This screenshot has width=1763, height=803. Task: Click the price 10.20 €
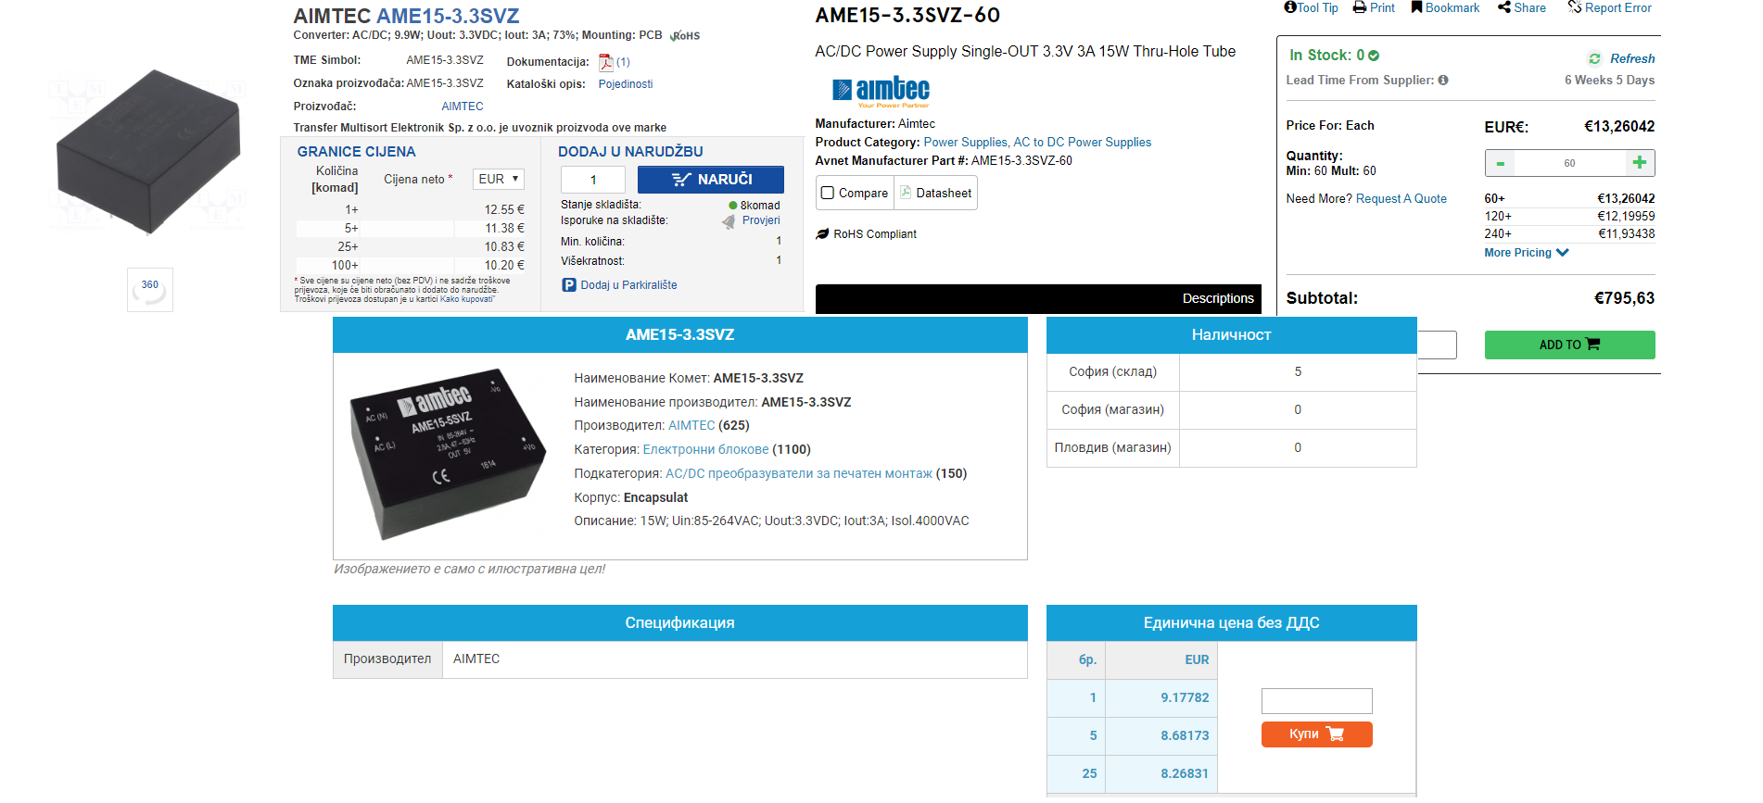[504, 266]
